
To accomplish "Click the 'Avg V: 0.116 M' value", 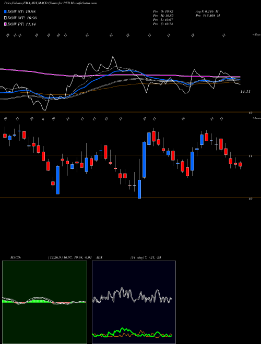I will pos(207,11).
